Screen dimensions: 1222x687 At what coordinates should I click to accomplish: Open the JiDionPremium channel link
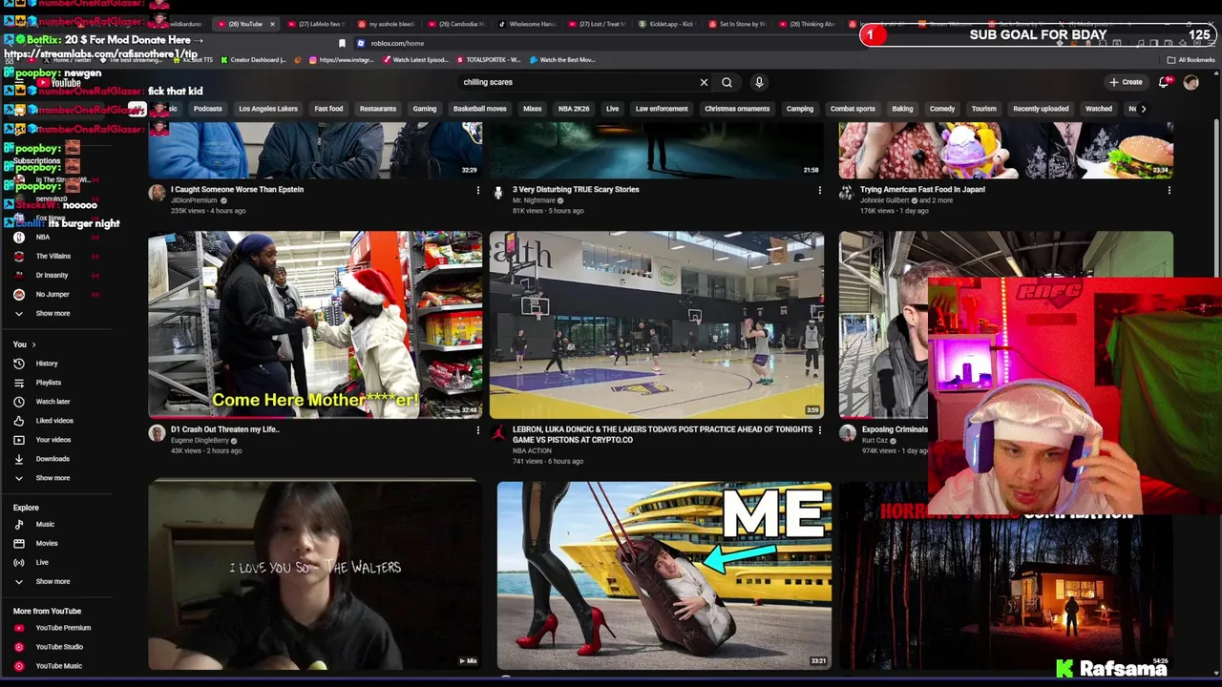[x=195, y=200]
